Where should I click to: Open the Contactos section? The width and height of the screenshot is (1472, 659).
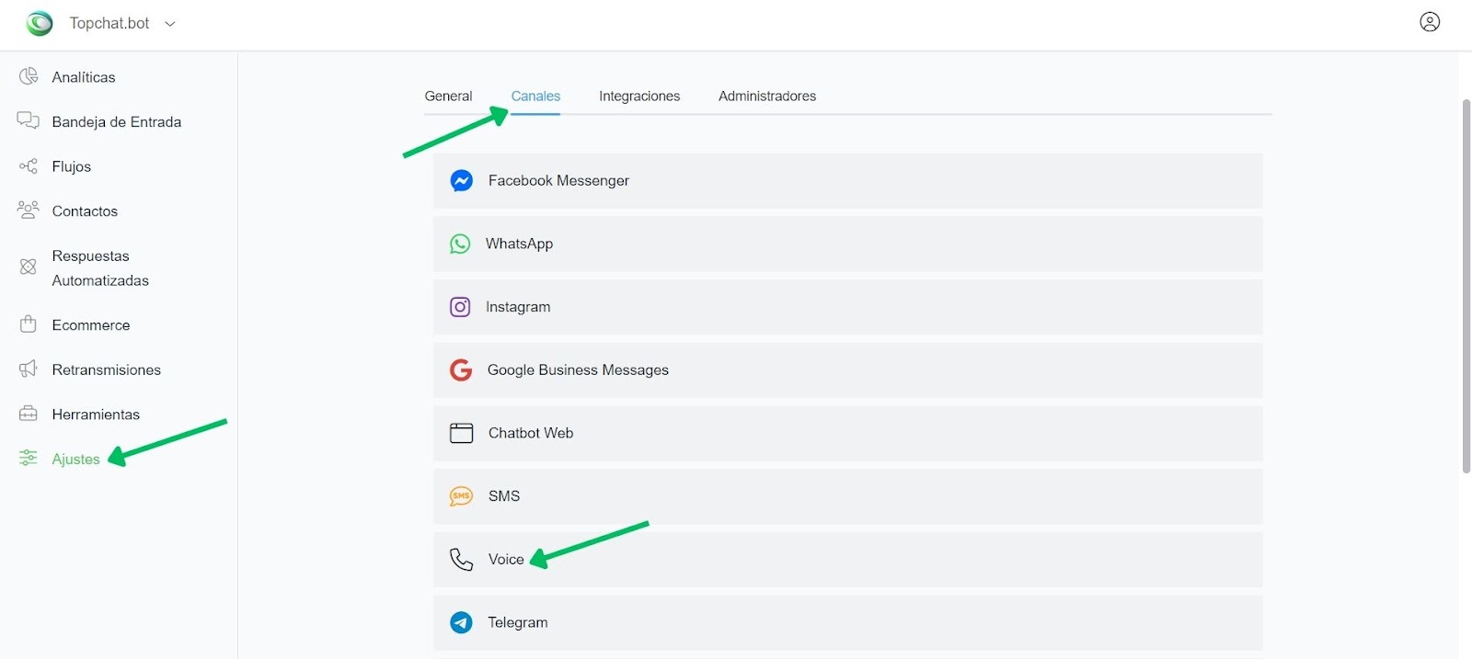pos(85,210)
